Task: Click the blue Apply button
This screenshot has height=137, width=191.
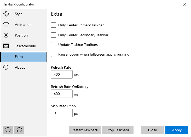Action: tap(177, 130)
